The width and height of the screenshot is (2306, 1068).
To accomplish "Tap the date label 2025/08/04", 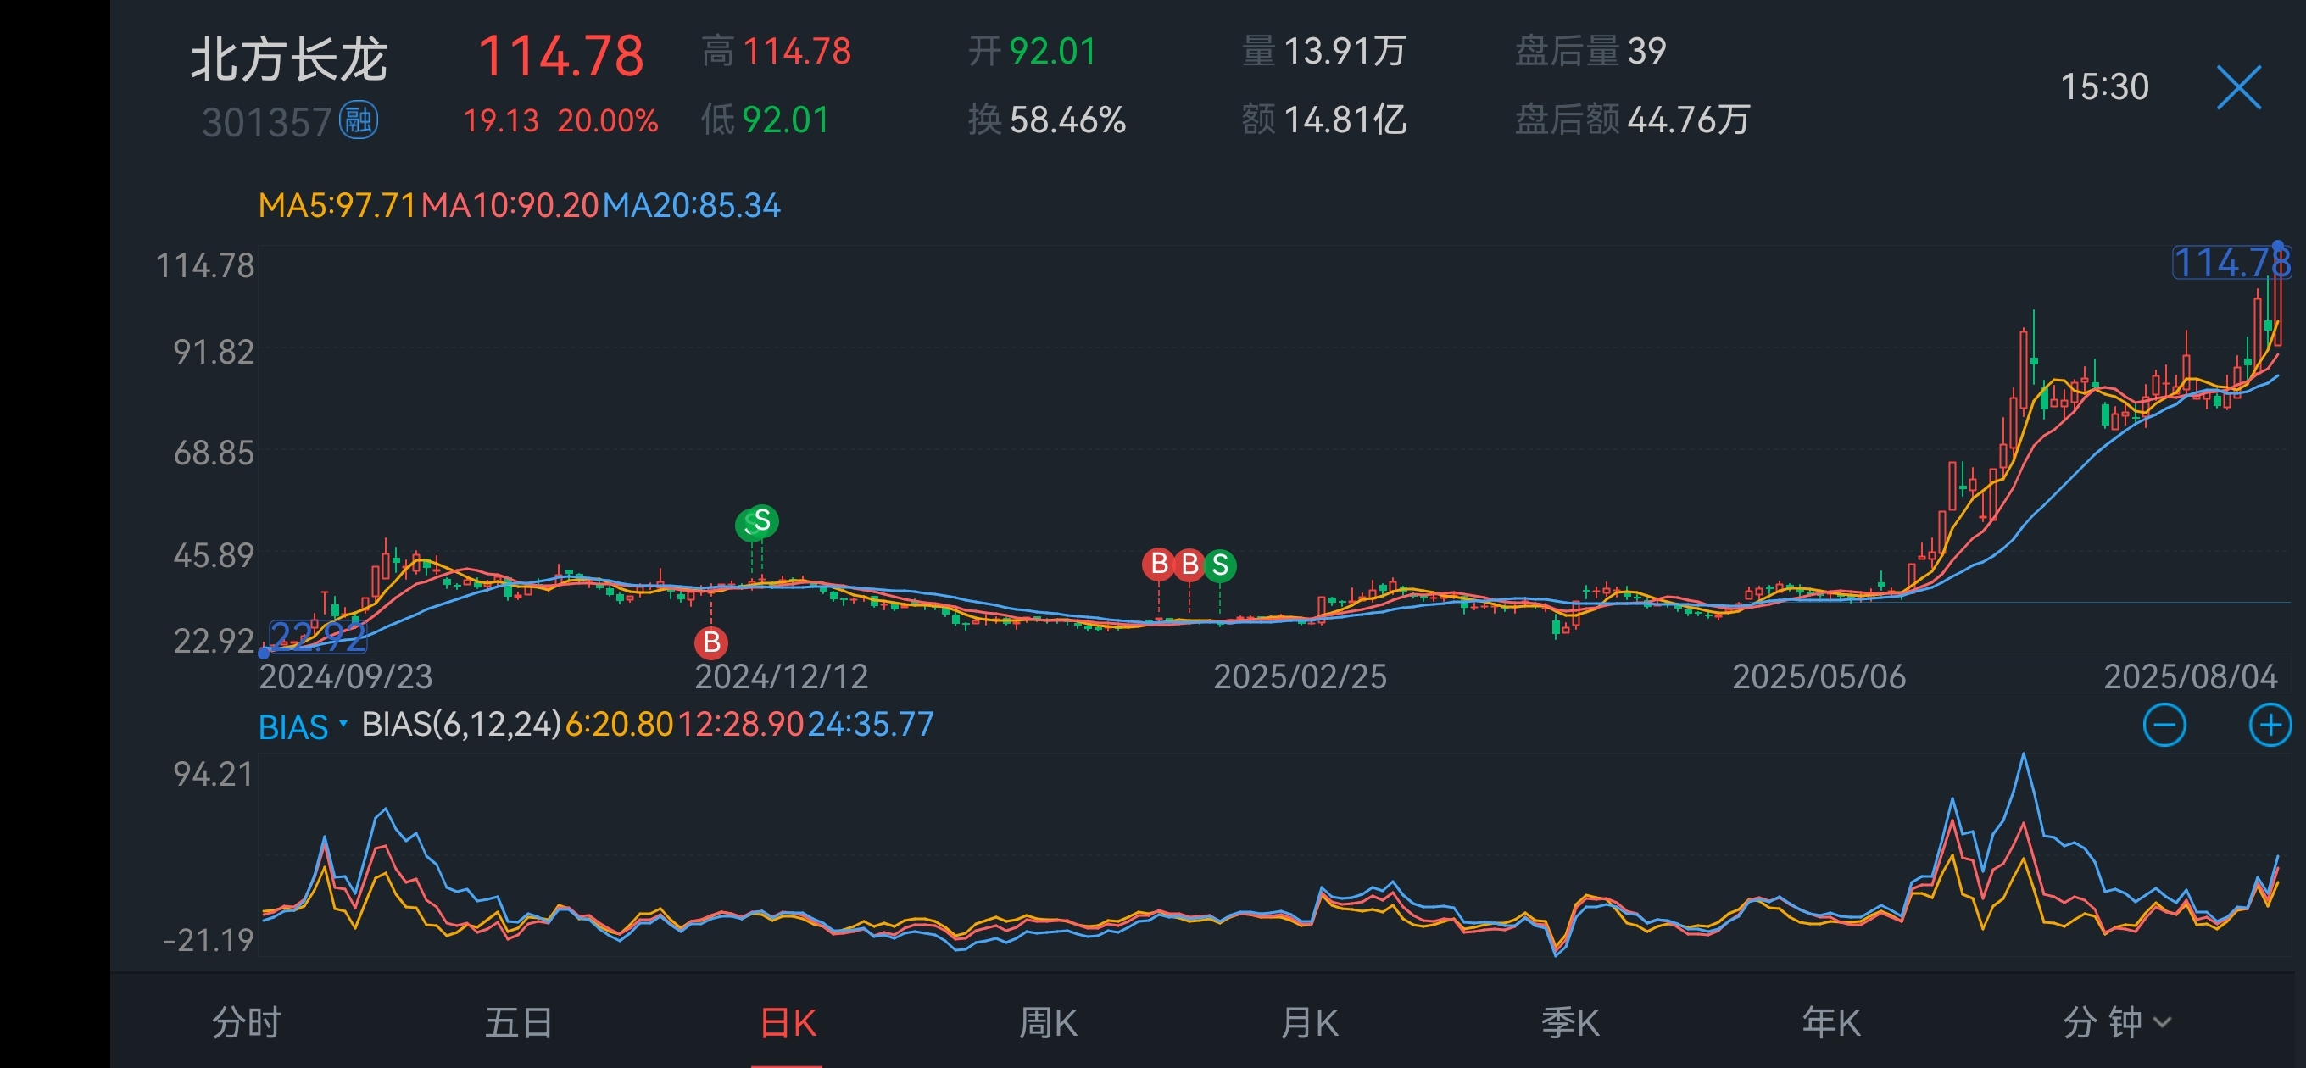I will pos(2191,676).
